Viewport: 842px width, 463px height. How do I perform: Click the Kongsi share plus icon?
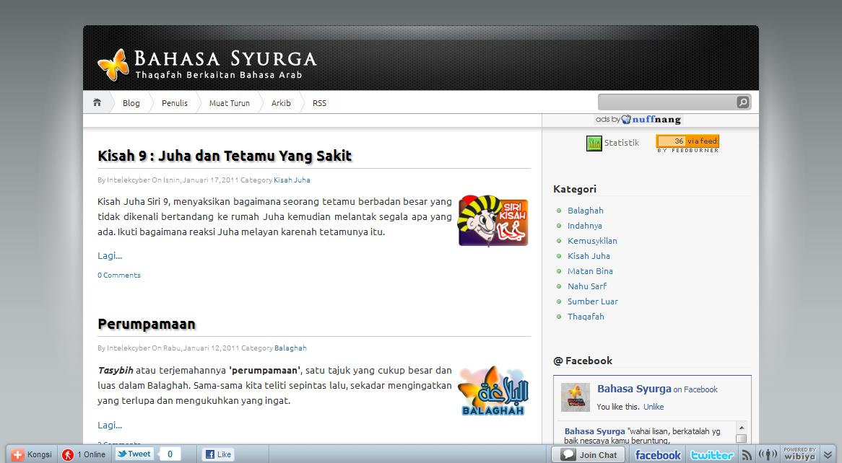[x=18, y=455]
